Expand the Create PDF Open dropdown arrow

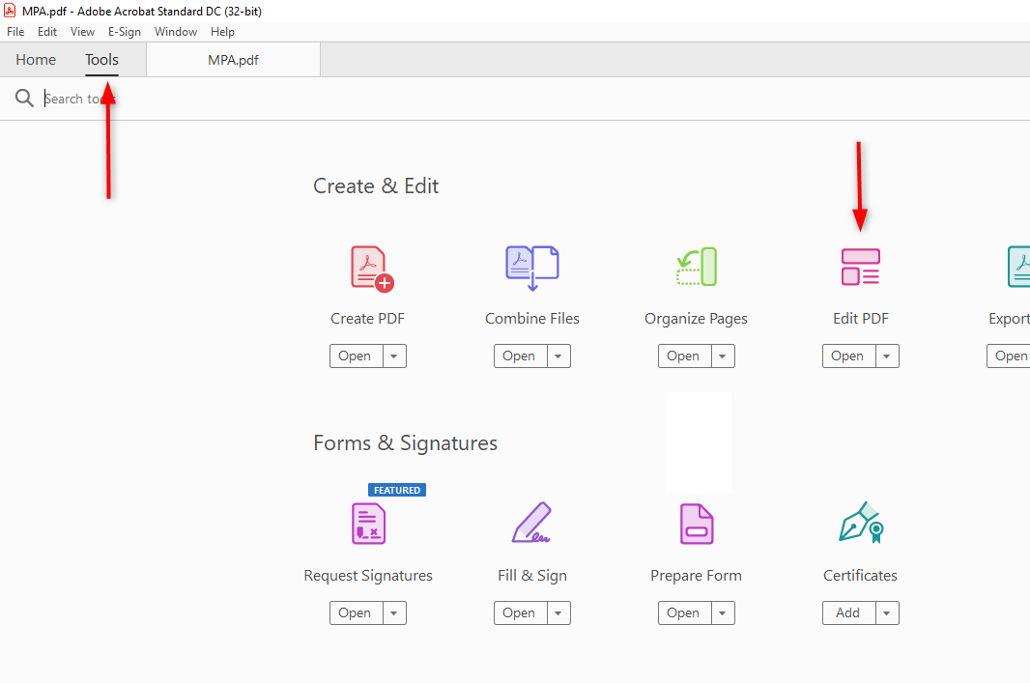[x=394, y=356]
